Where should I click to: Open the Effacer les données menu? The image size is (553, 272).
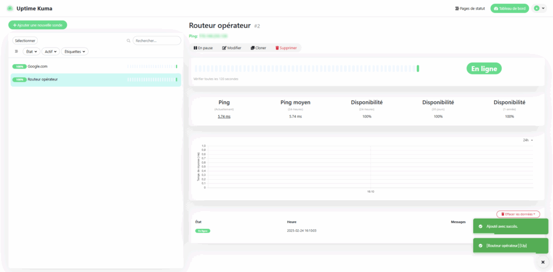point(517,214)
